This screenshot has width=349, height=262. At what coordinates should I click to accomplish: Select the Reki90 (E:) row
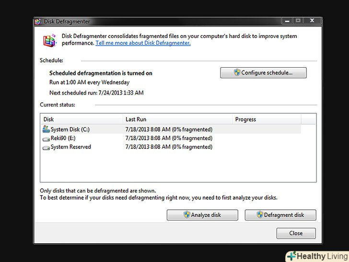(x=171, y=138)
